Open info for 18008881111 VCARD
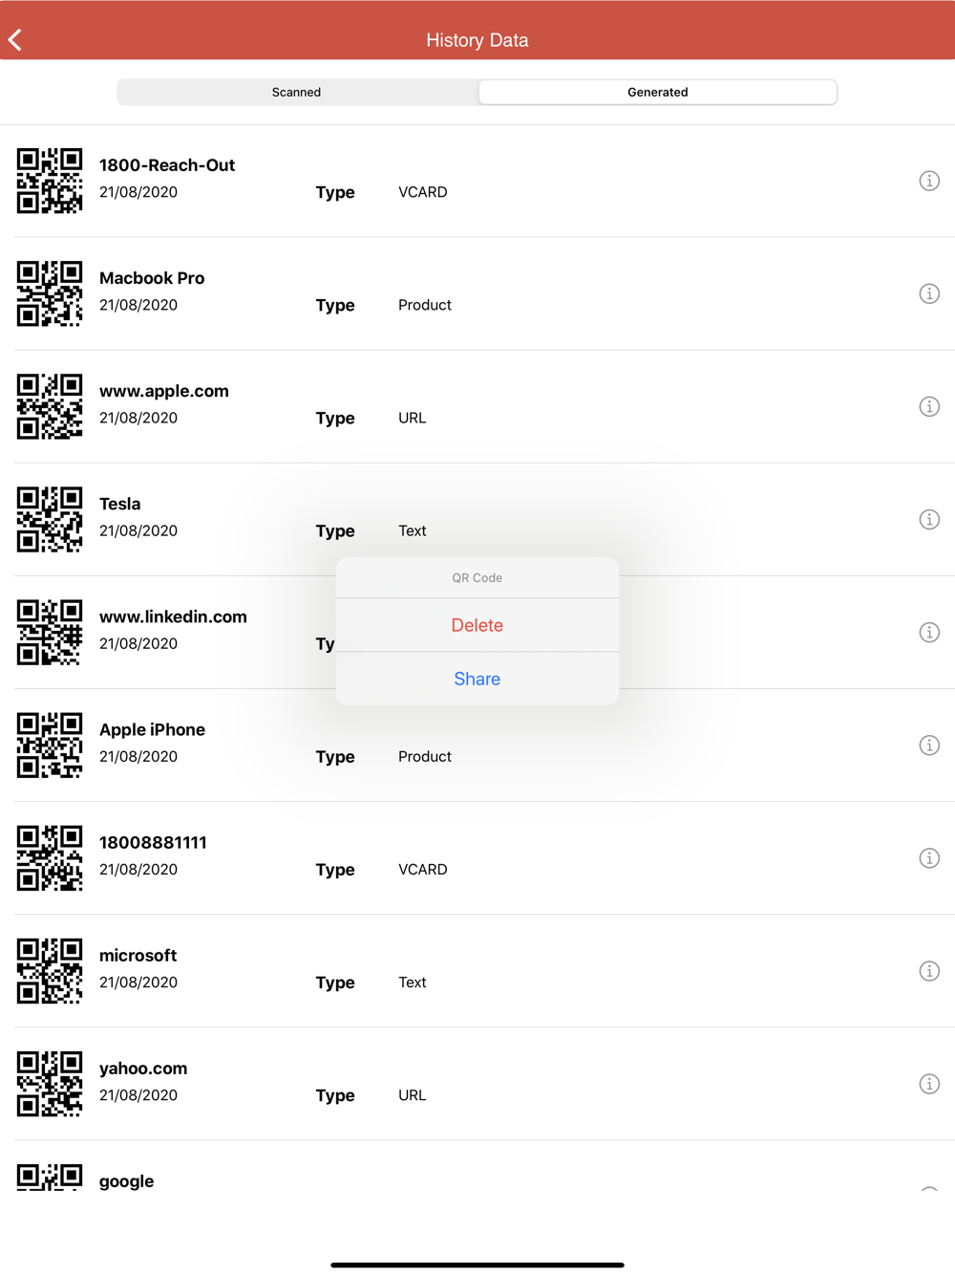The width and height of the screenshot is (955, 1275). coord(929,857)
